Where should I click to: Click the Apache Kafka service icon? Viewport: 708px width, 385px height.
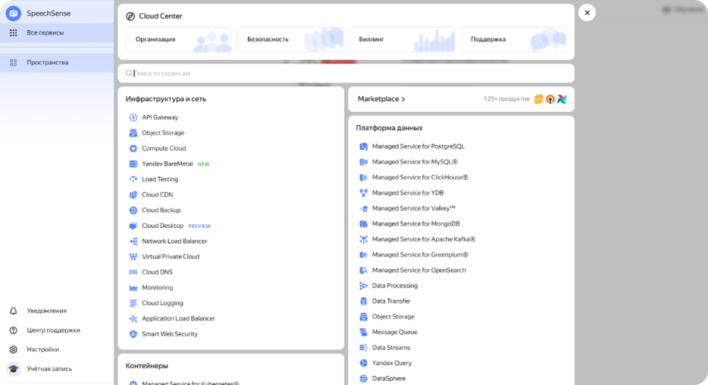pyautogui.click(x=363, y=239)
